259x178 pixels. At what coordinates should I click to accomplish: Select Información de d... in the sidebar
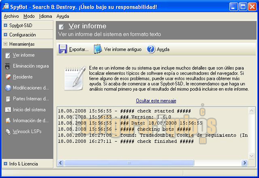click(31, 121)
